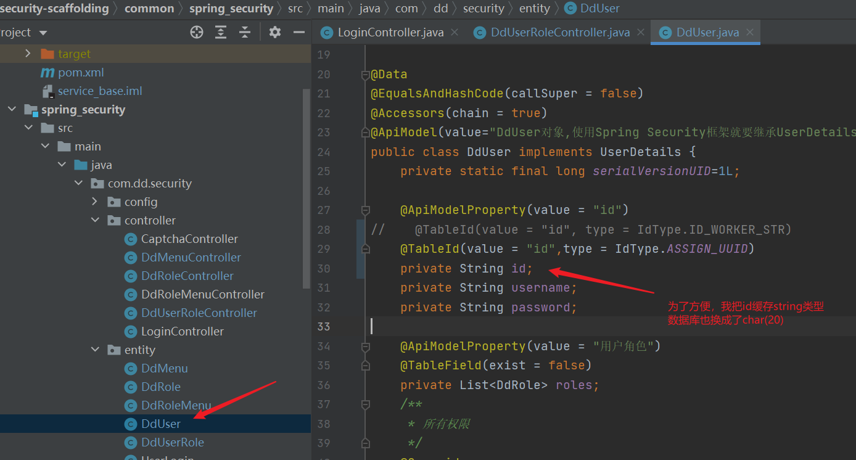
Task: Click the Expand All icon in Project toolbar
Action: (220, 31)
